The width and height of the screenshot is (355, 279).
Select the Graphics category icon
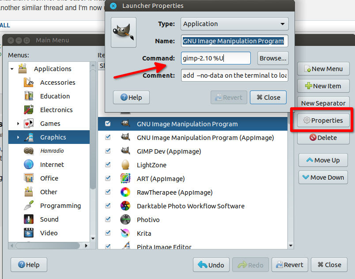tap(29, 137)
